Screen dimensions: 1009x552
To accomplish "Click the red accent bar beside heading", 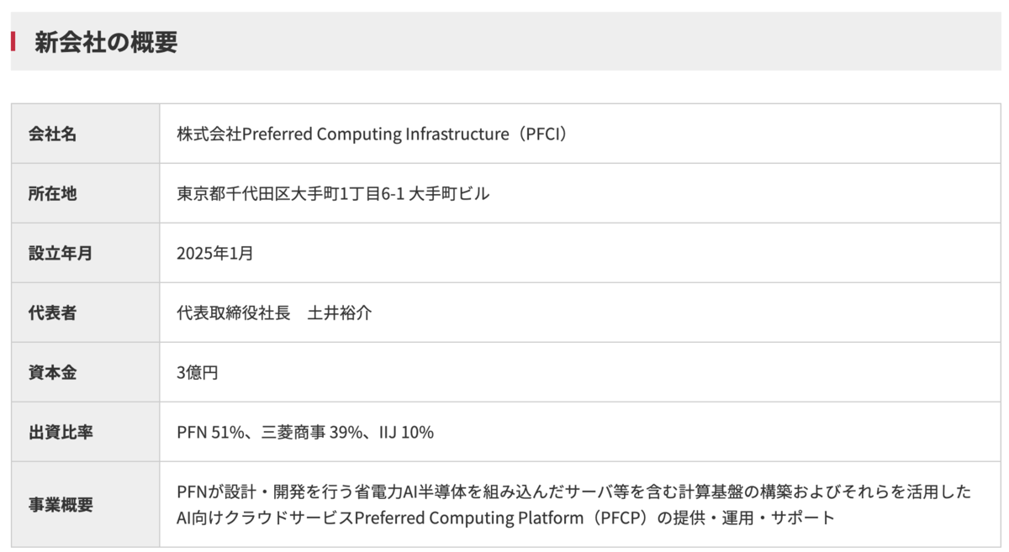I will point(13,41).
